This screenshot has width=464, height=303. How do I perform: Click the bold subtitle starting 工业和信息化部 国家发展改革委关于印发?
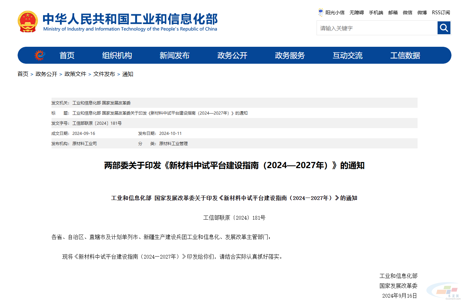234,198
